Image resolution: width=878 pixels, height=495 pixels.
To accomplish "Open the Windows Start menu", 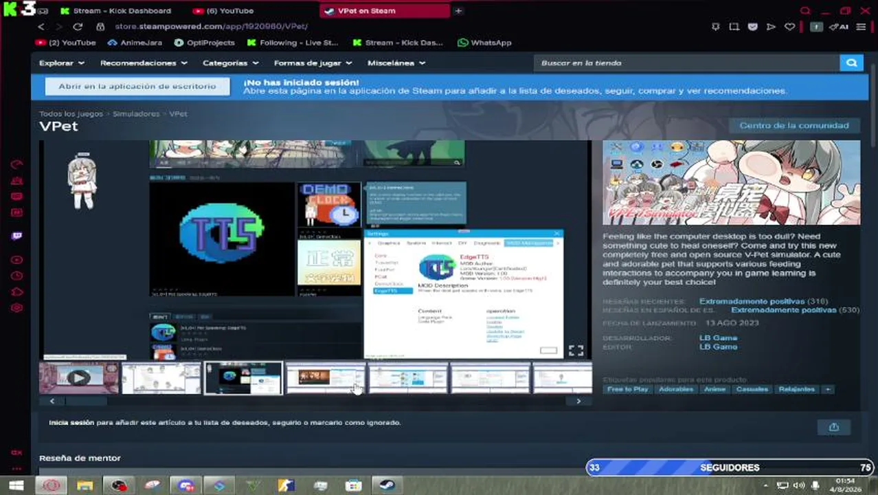I will point(16,485).
